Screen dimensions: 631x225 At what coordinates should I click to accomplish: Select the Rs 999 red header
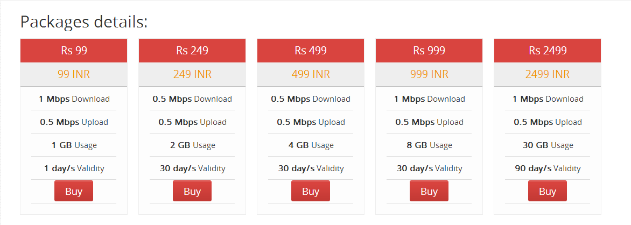(x=429, y=51)
